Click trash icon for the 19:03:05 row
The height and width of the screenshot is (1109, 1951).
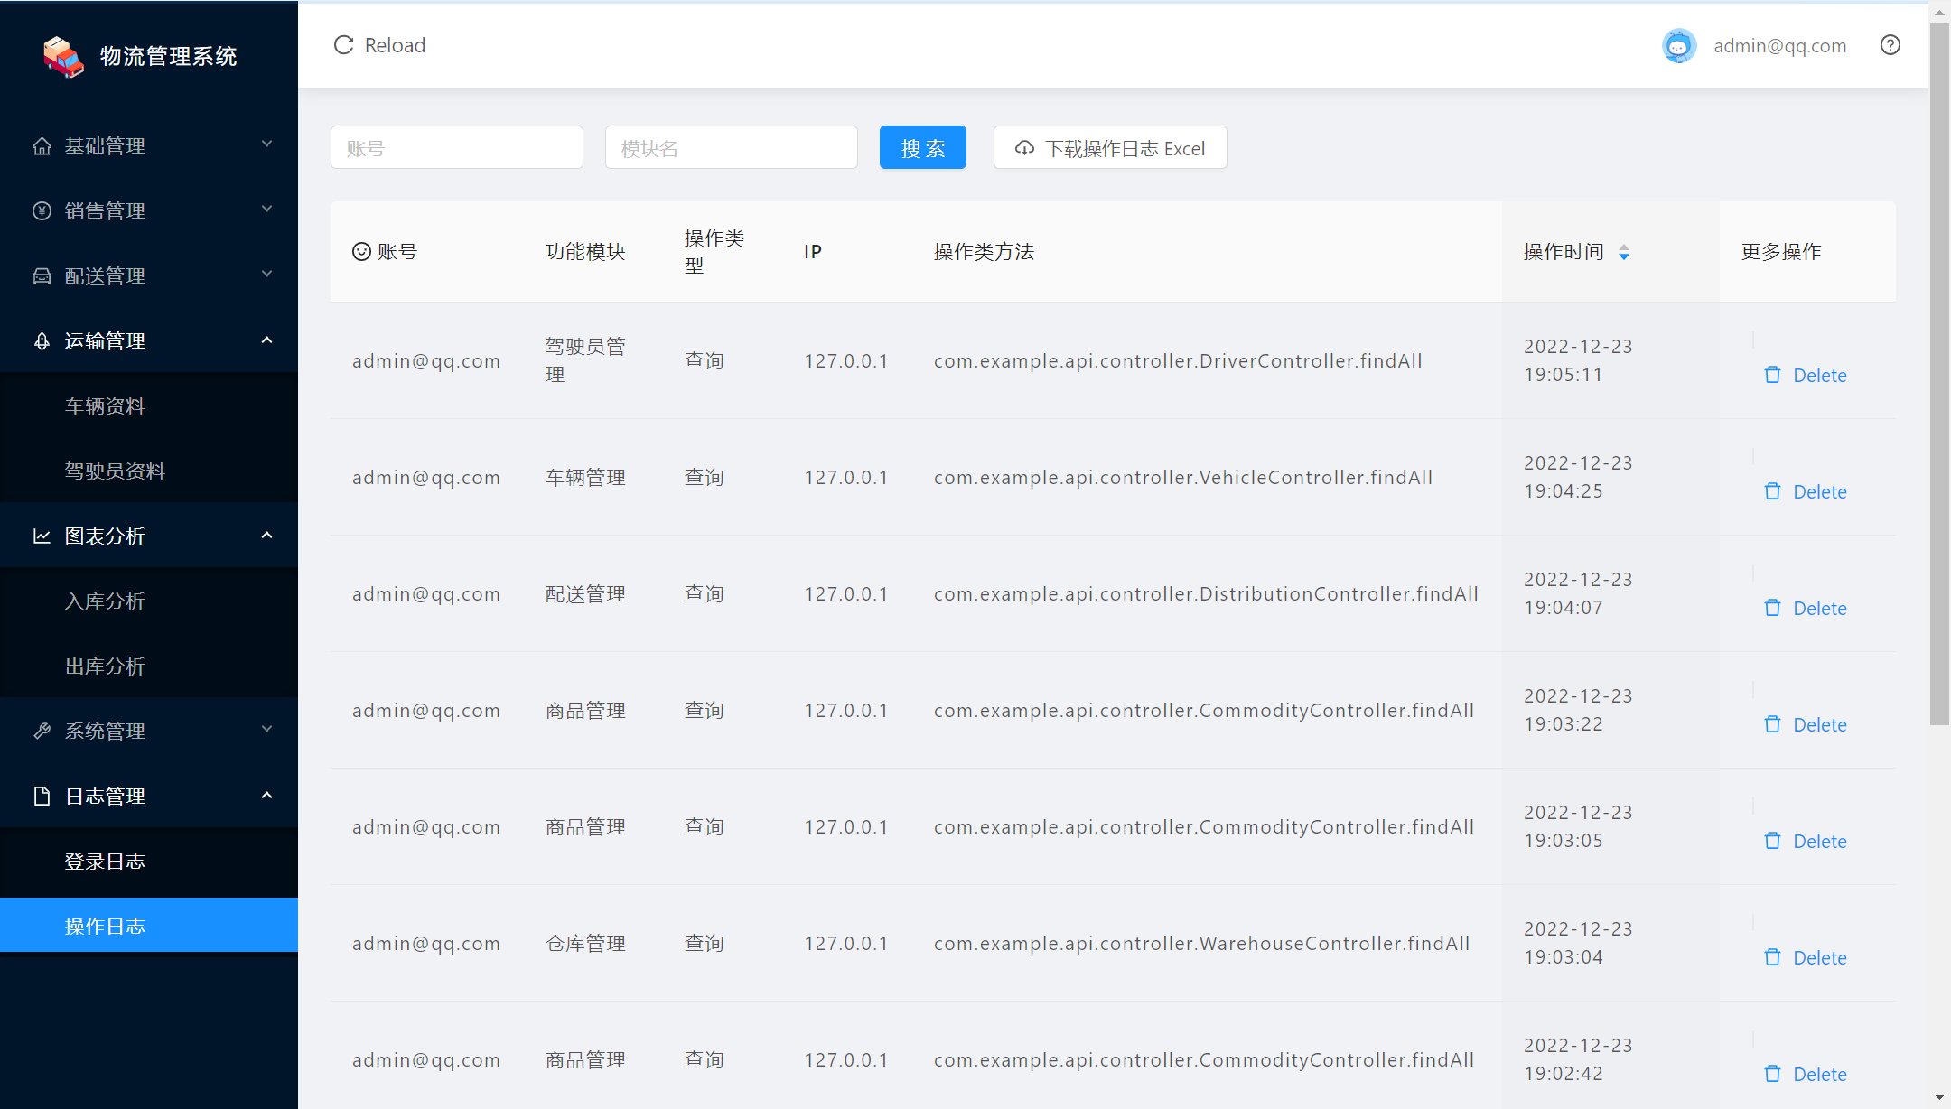click(x=1773, y=841)
